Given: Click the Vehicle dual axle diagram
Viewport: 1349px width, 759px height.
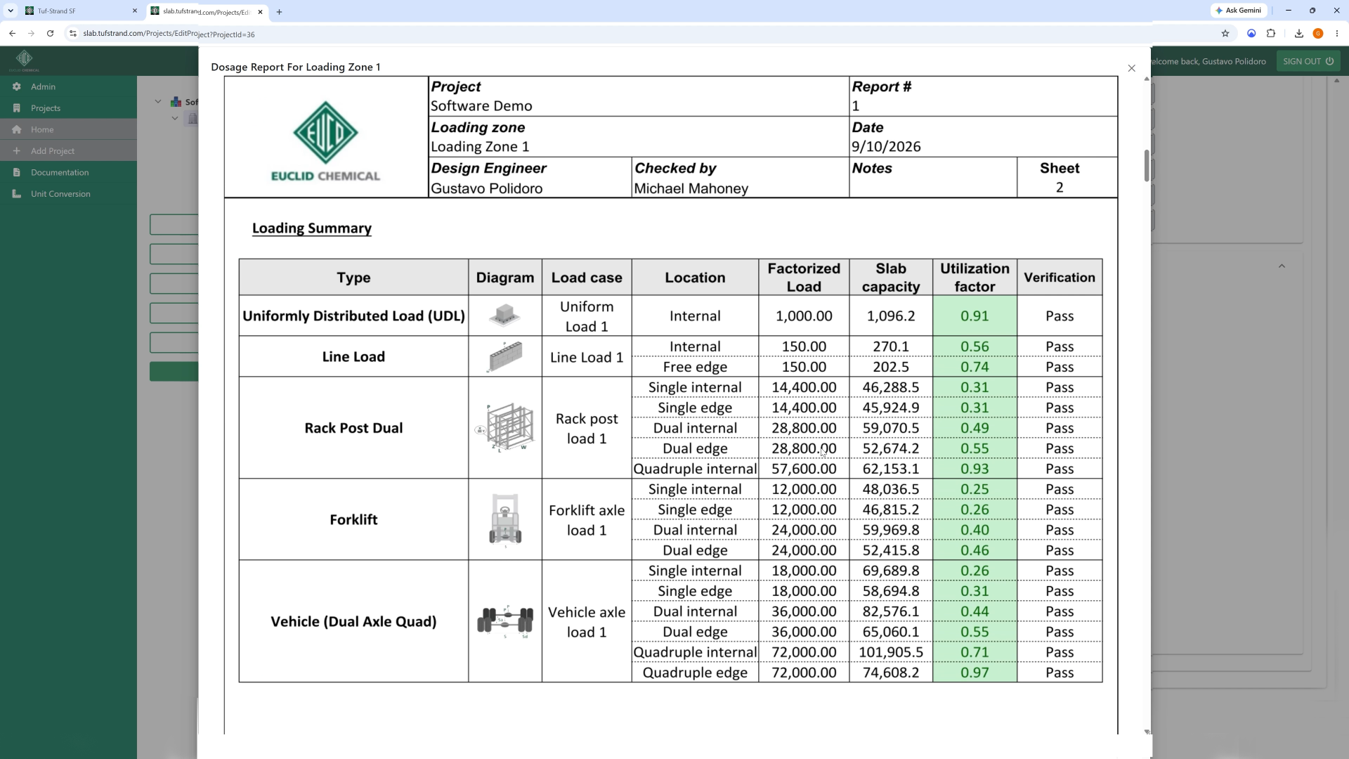Looking at the screenshot, I should [x=504, y=621].
